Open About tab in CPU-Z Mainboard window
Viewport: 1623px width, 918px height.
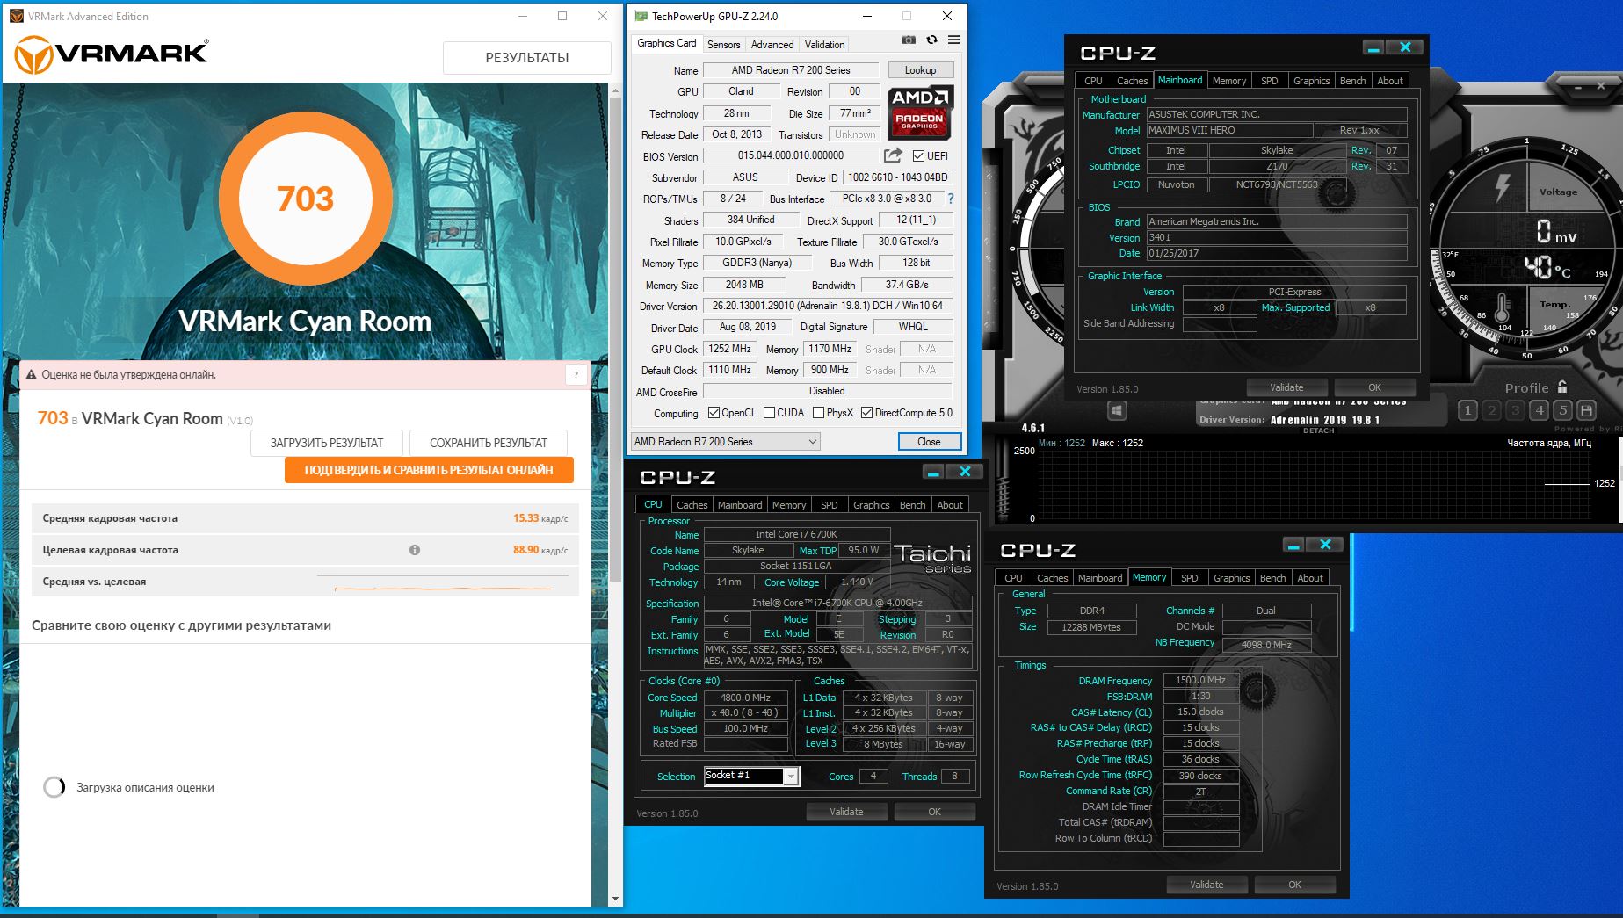coord(1390,81)
